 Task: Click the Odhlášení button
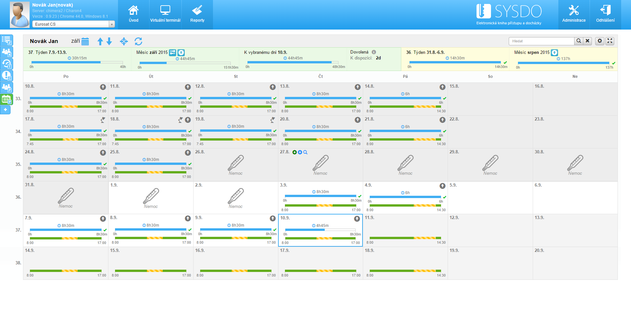[x=605, y=15]
